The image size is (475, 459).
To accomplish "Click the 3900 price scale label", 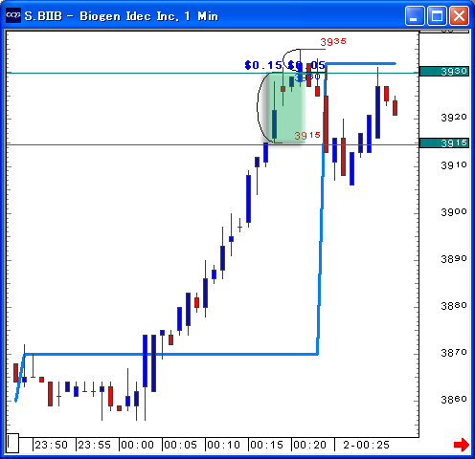I will pos(454,211).
